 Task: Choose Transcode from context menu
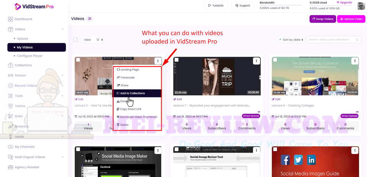(137, 78)
